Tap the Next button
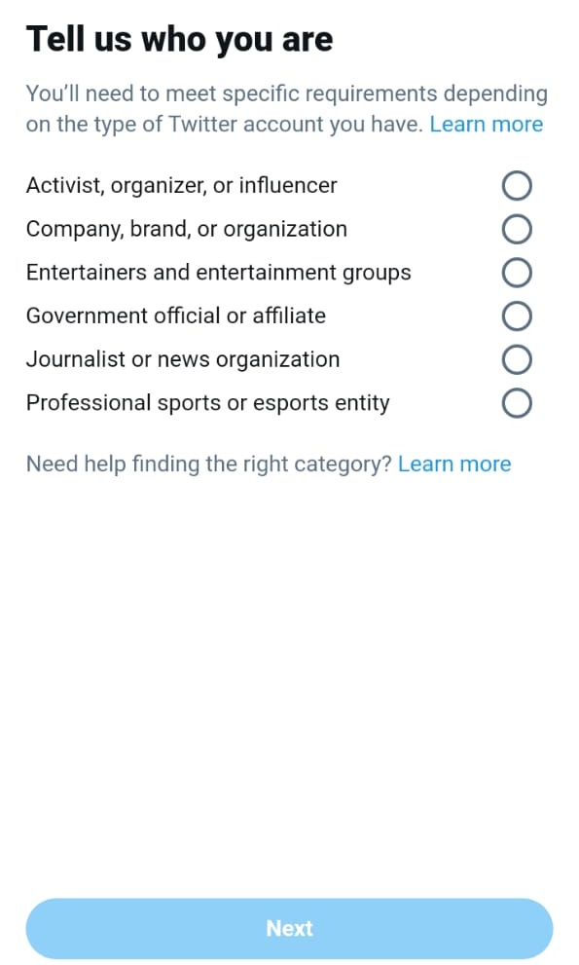 [289, 928]
